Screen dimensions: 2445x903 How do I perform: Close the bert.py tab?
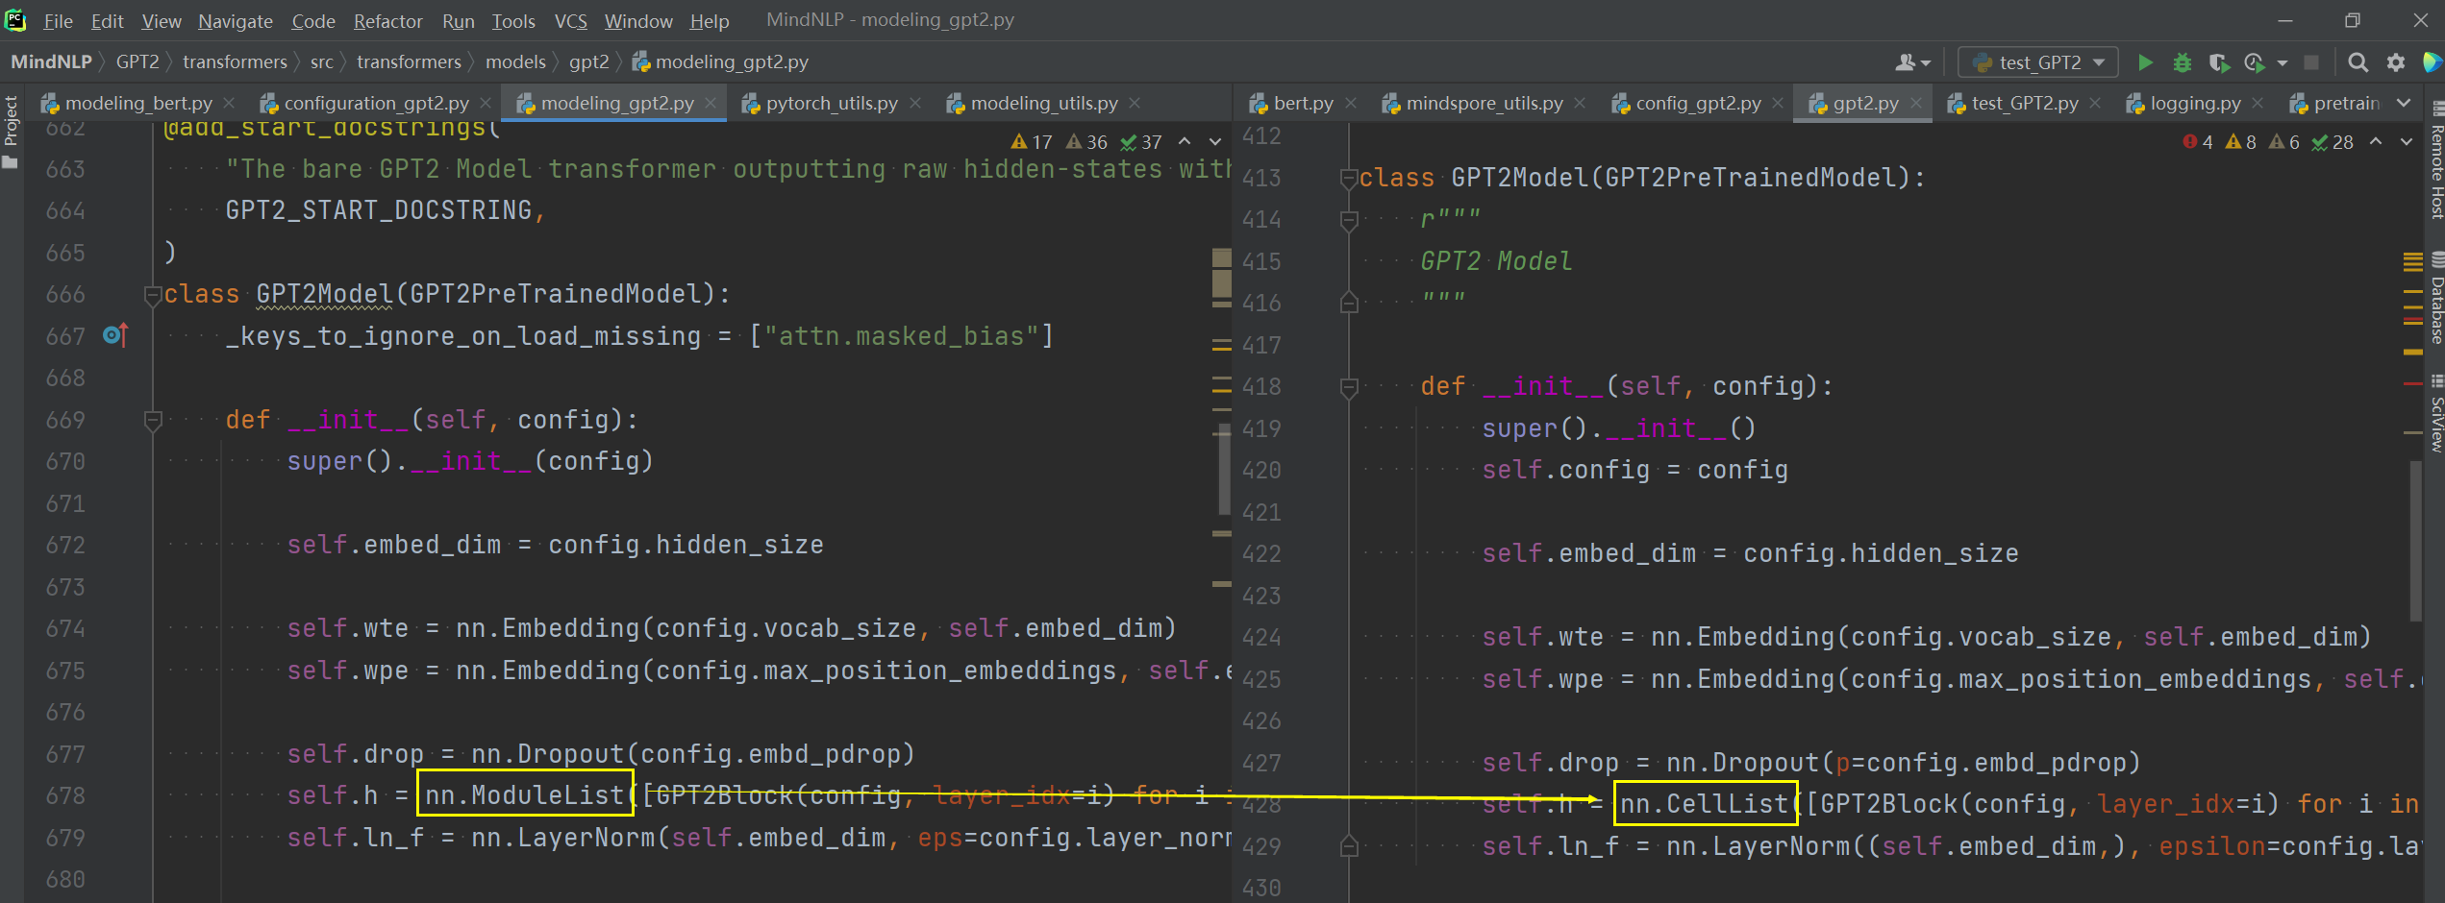click(1351, 103)
